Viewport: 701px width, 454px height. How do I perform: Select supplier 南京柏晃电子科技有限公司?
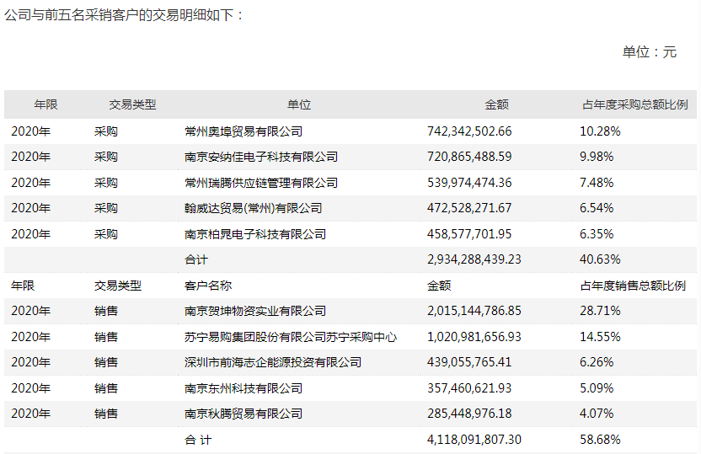pyautogui.click(x=254, y=234)
